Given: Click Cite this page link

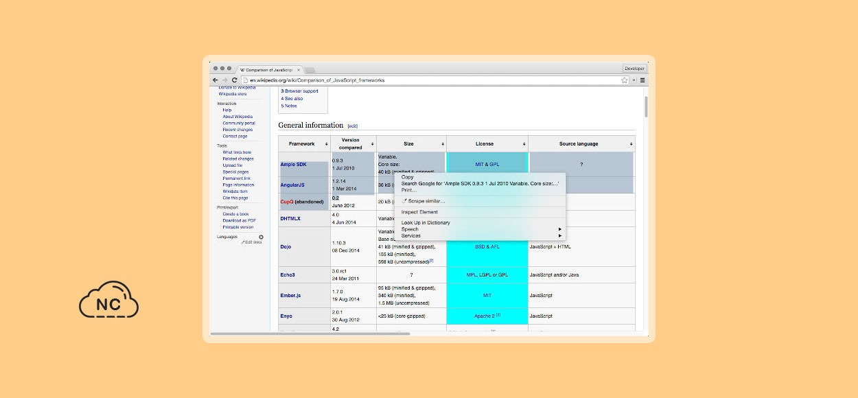Looking at the screenshot, I should (x=235, y=198).
